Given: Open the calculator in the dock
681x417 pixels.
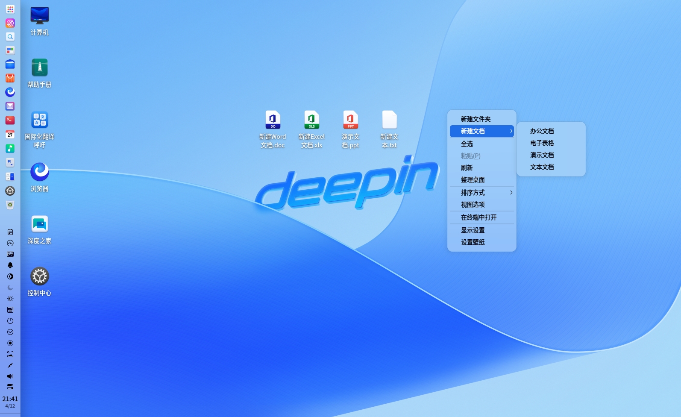Looking at the screenshot, I should [10, 176].
